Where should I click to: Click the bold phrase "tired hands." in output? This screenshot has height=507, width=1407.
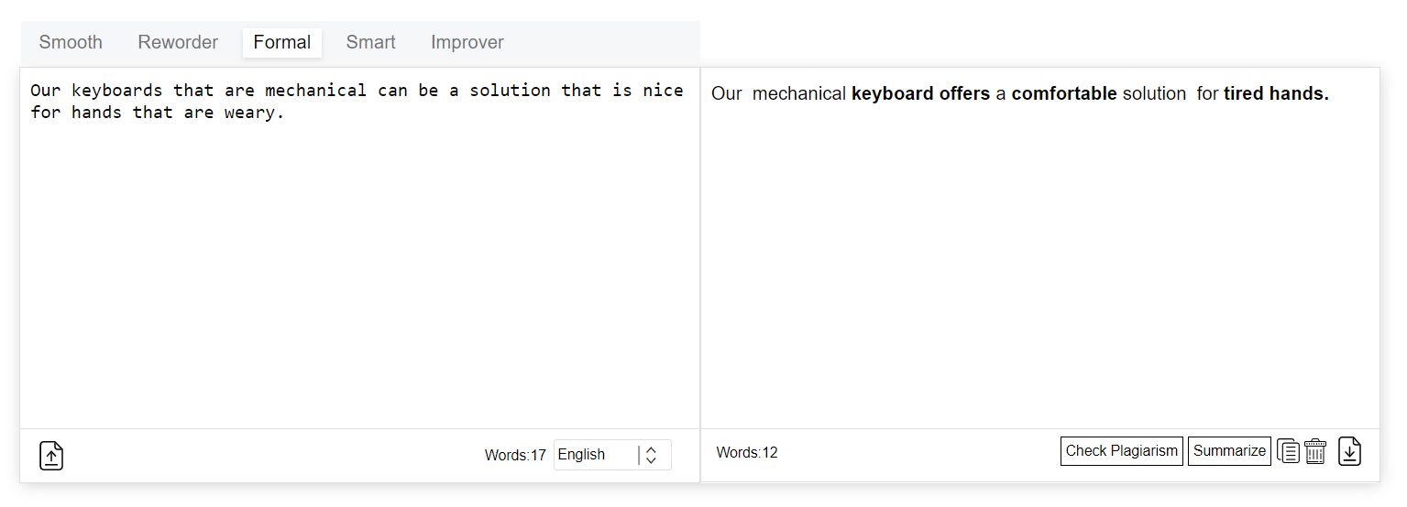1276,93
